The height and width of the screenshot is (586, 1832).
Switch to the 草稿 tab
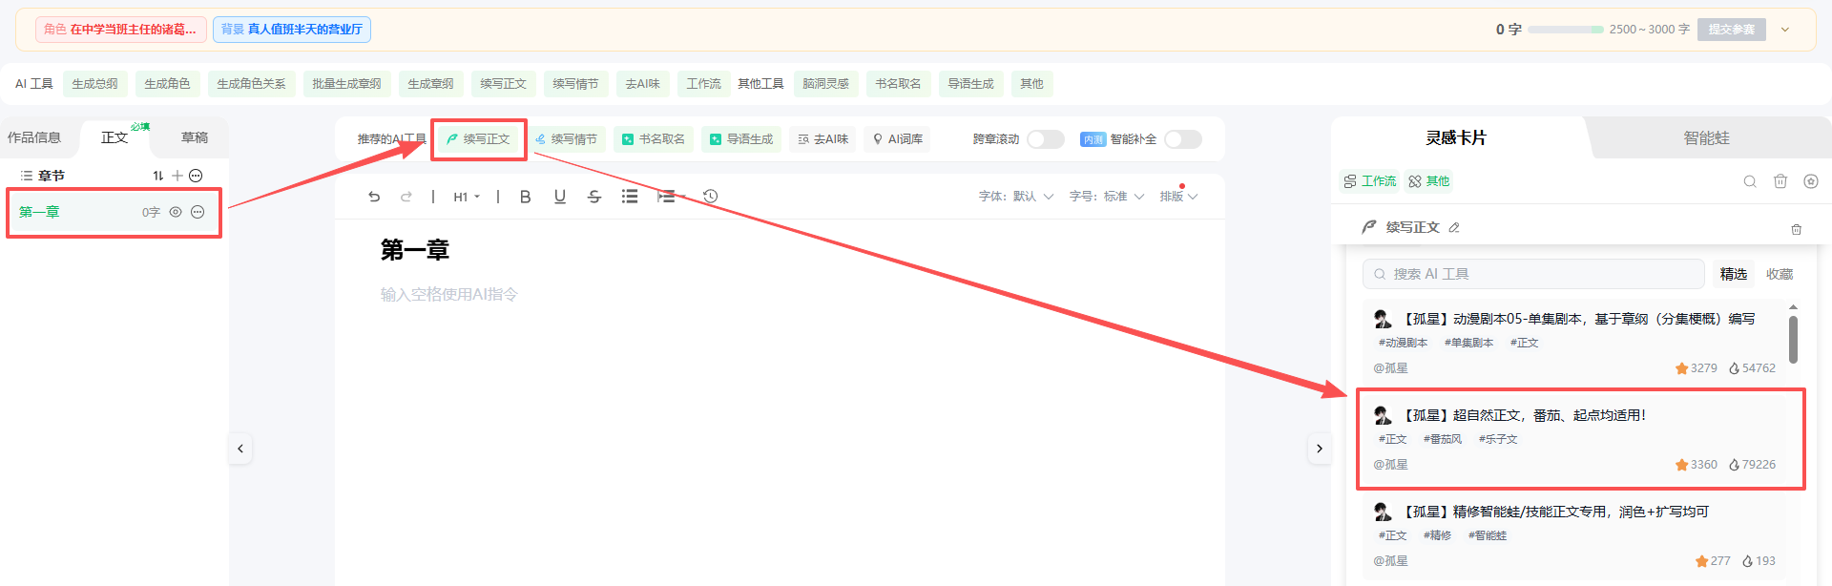click(x=195, y=137)
